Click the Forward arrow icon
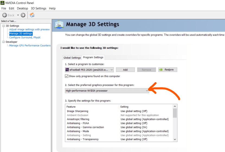This screenshot has height=152, width=225. (23, 15)
